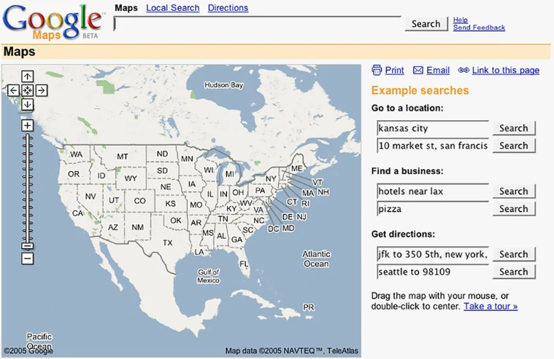
Task: Click Link to this page
Action: [x=506, y=70]
